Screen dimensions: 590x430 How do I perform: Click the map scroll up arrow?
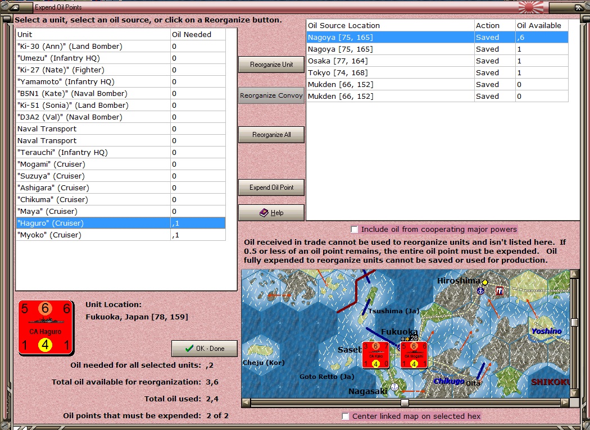[574, 274]
